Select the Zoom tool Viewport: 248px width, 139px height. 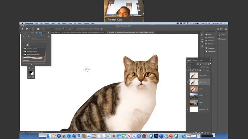(29, 68)
